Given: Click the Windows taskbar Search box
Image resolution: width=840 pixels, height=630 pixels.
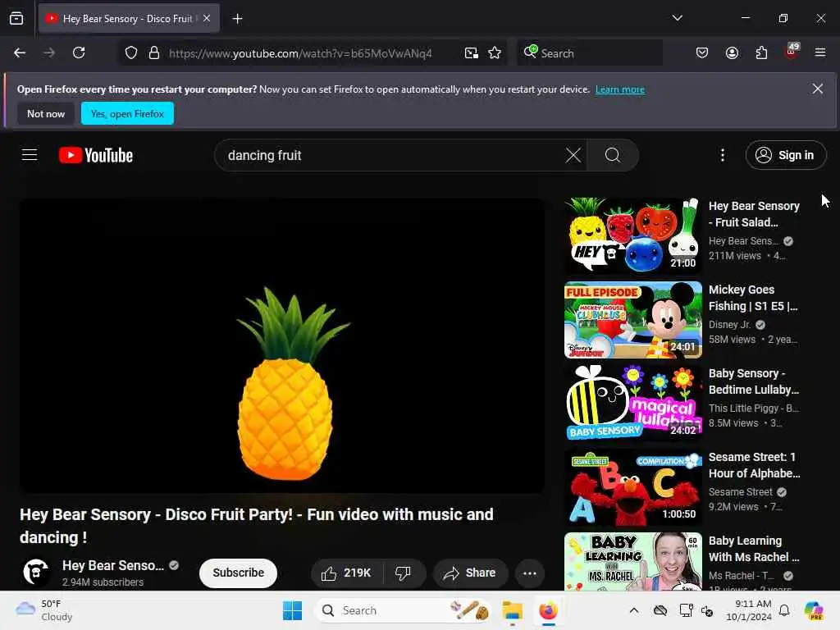Looking at the screenshot, I should point(403,610).
